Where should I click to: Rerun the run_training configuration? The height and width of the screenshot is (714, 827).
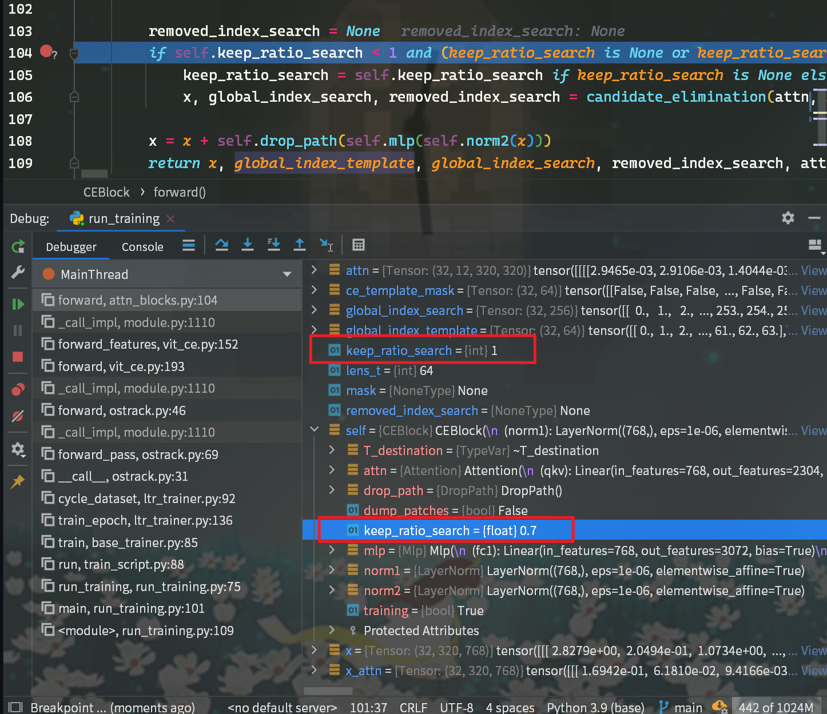[18, 245]
